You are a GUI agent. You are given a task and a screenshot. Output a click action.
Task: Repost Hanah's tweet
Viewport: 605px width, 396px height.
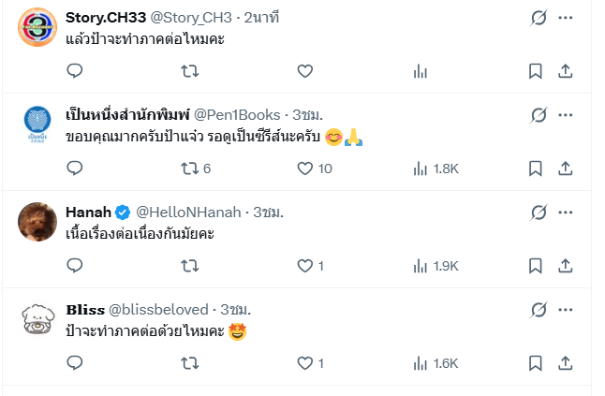tap(189, 266)
